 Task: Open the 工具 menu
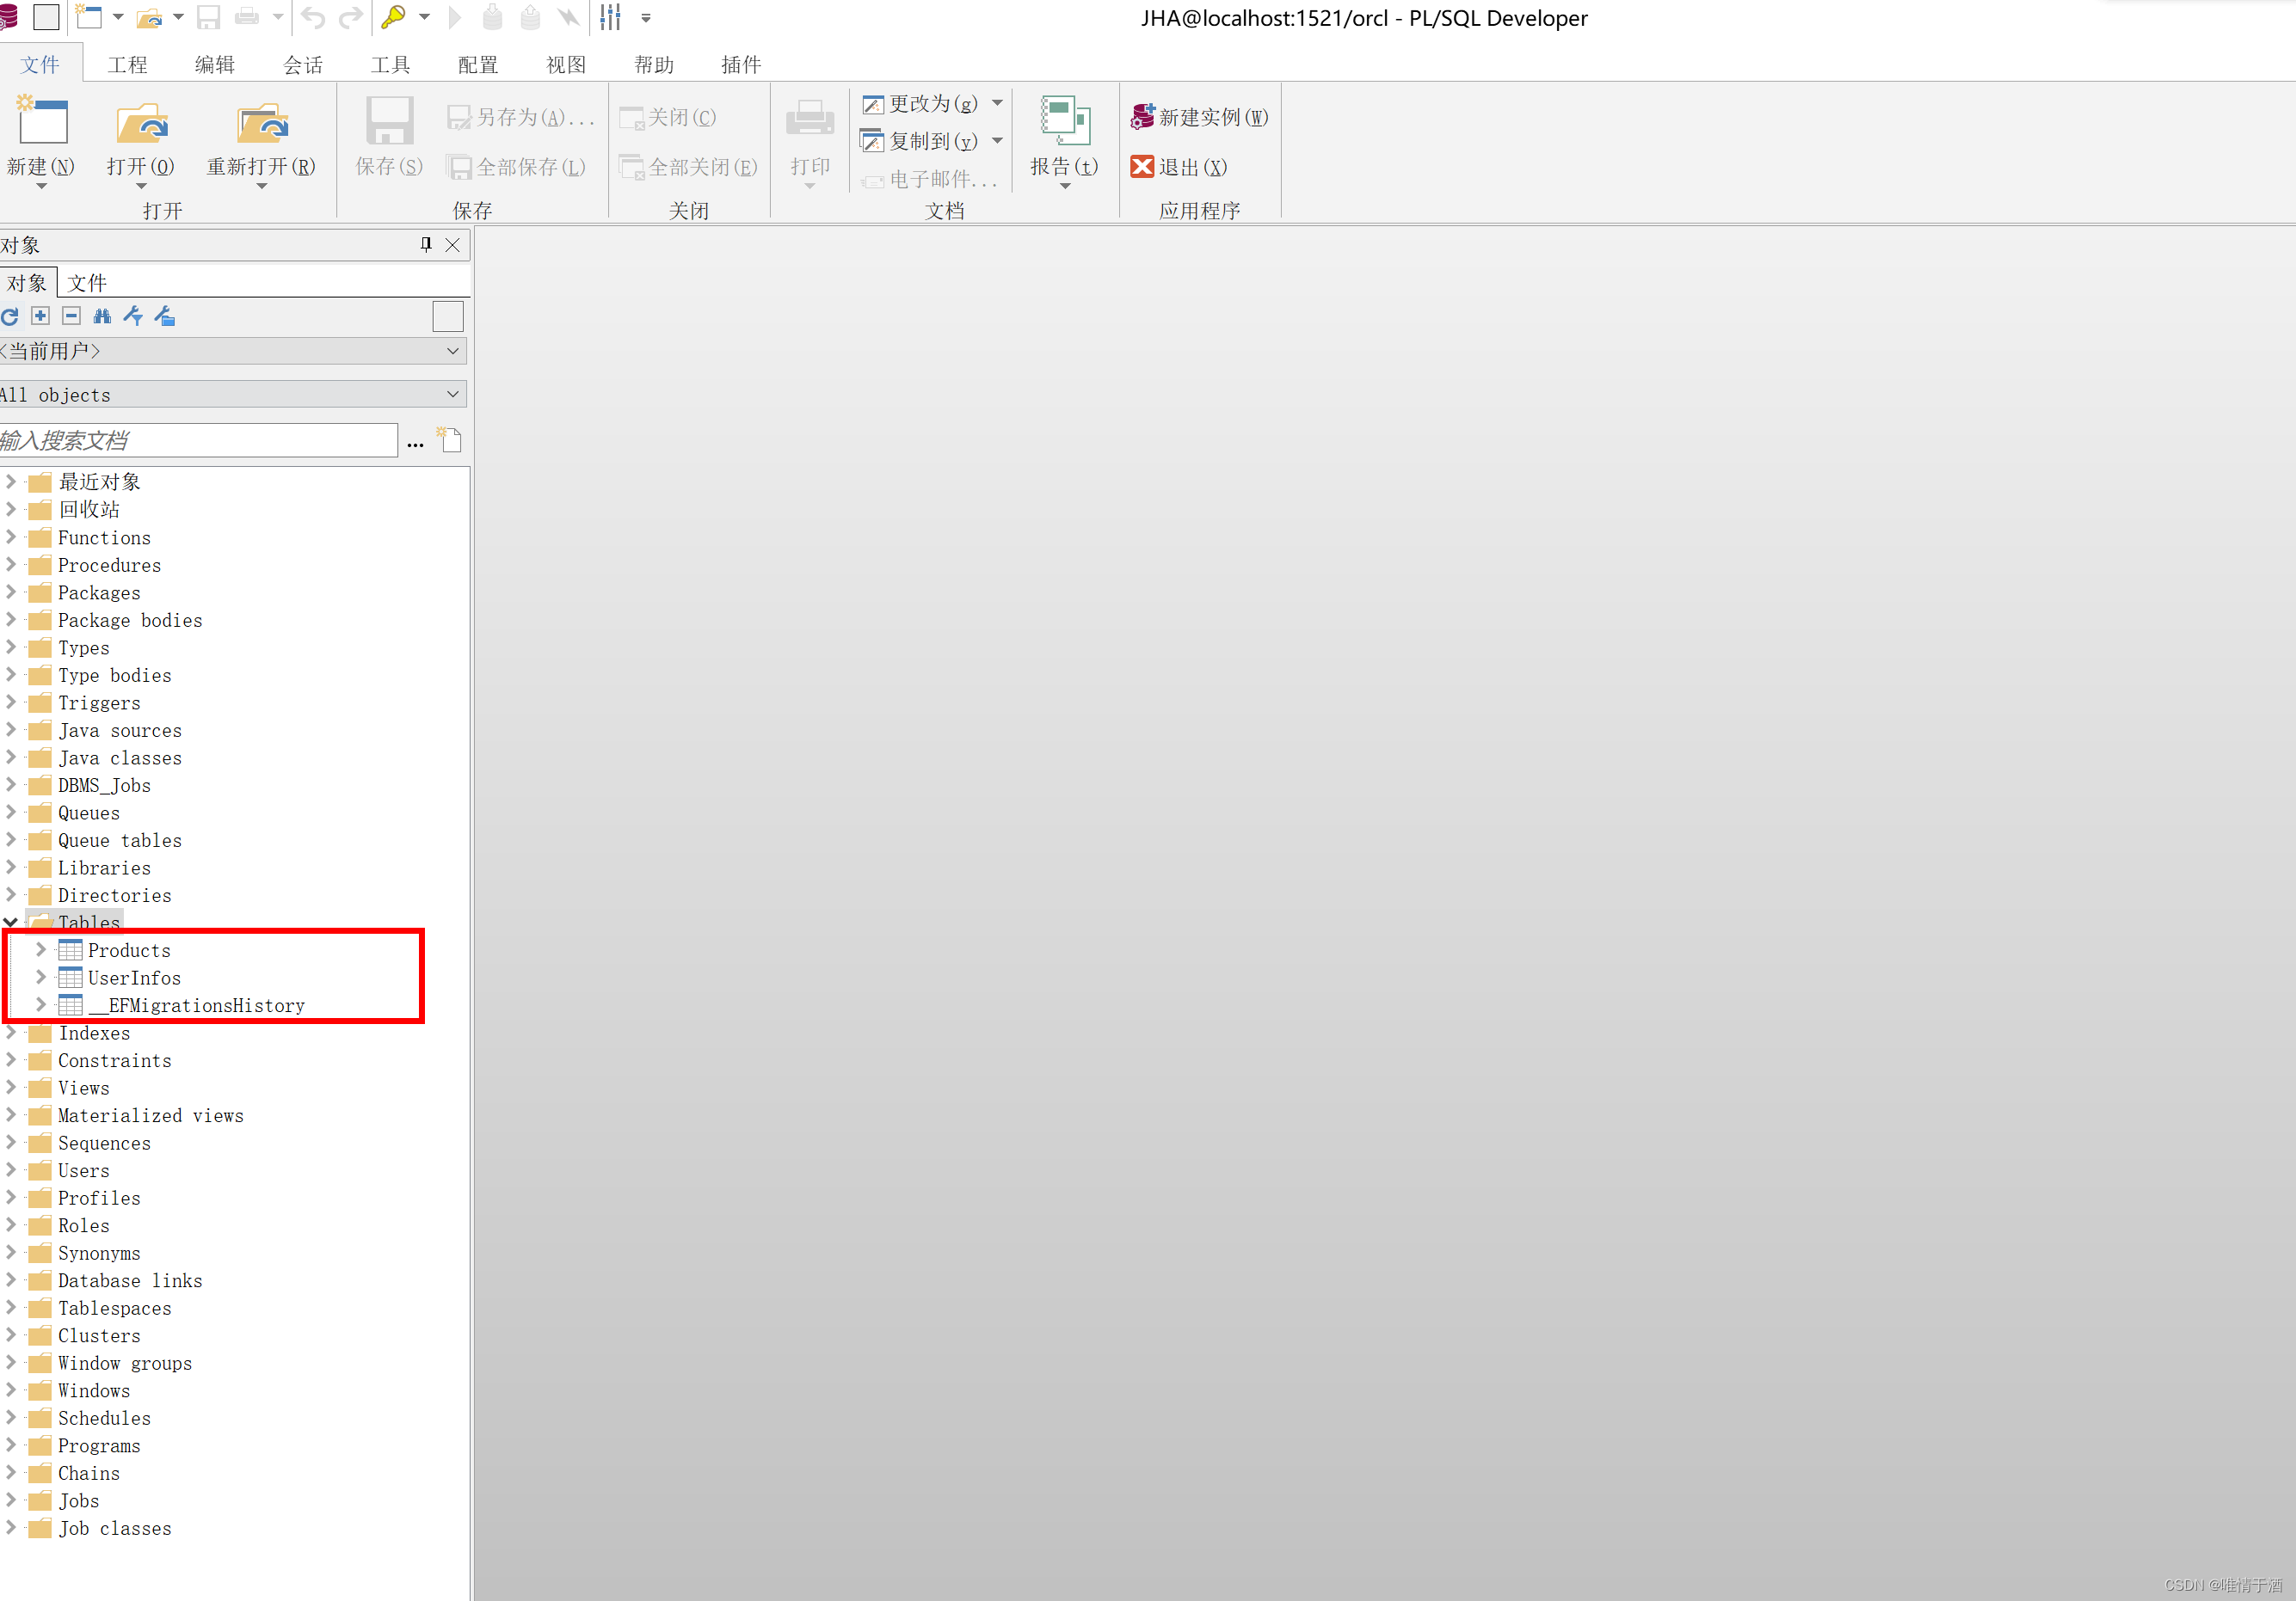pyautogui.click(x=390, y=63)
